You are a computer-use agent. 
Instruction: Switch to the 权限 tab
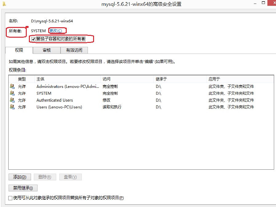[x=19, y=50]
